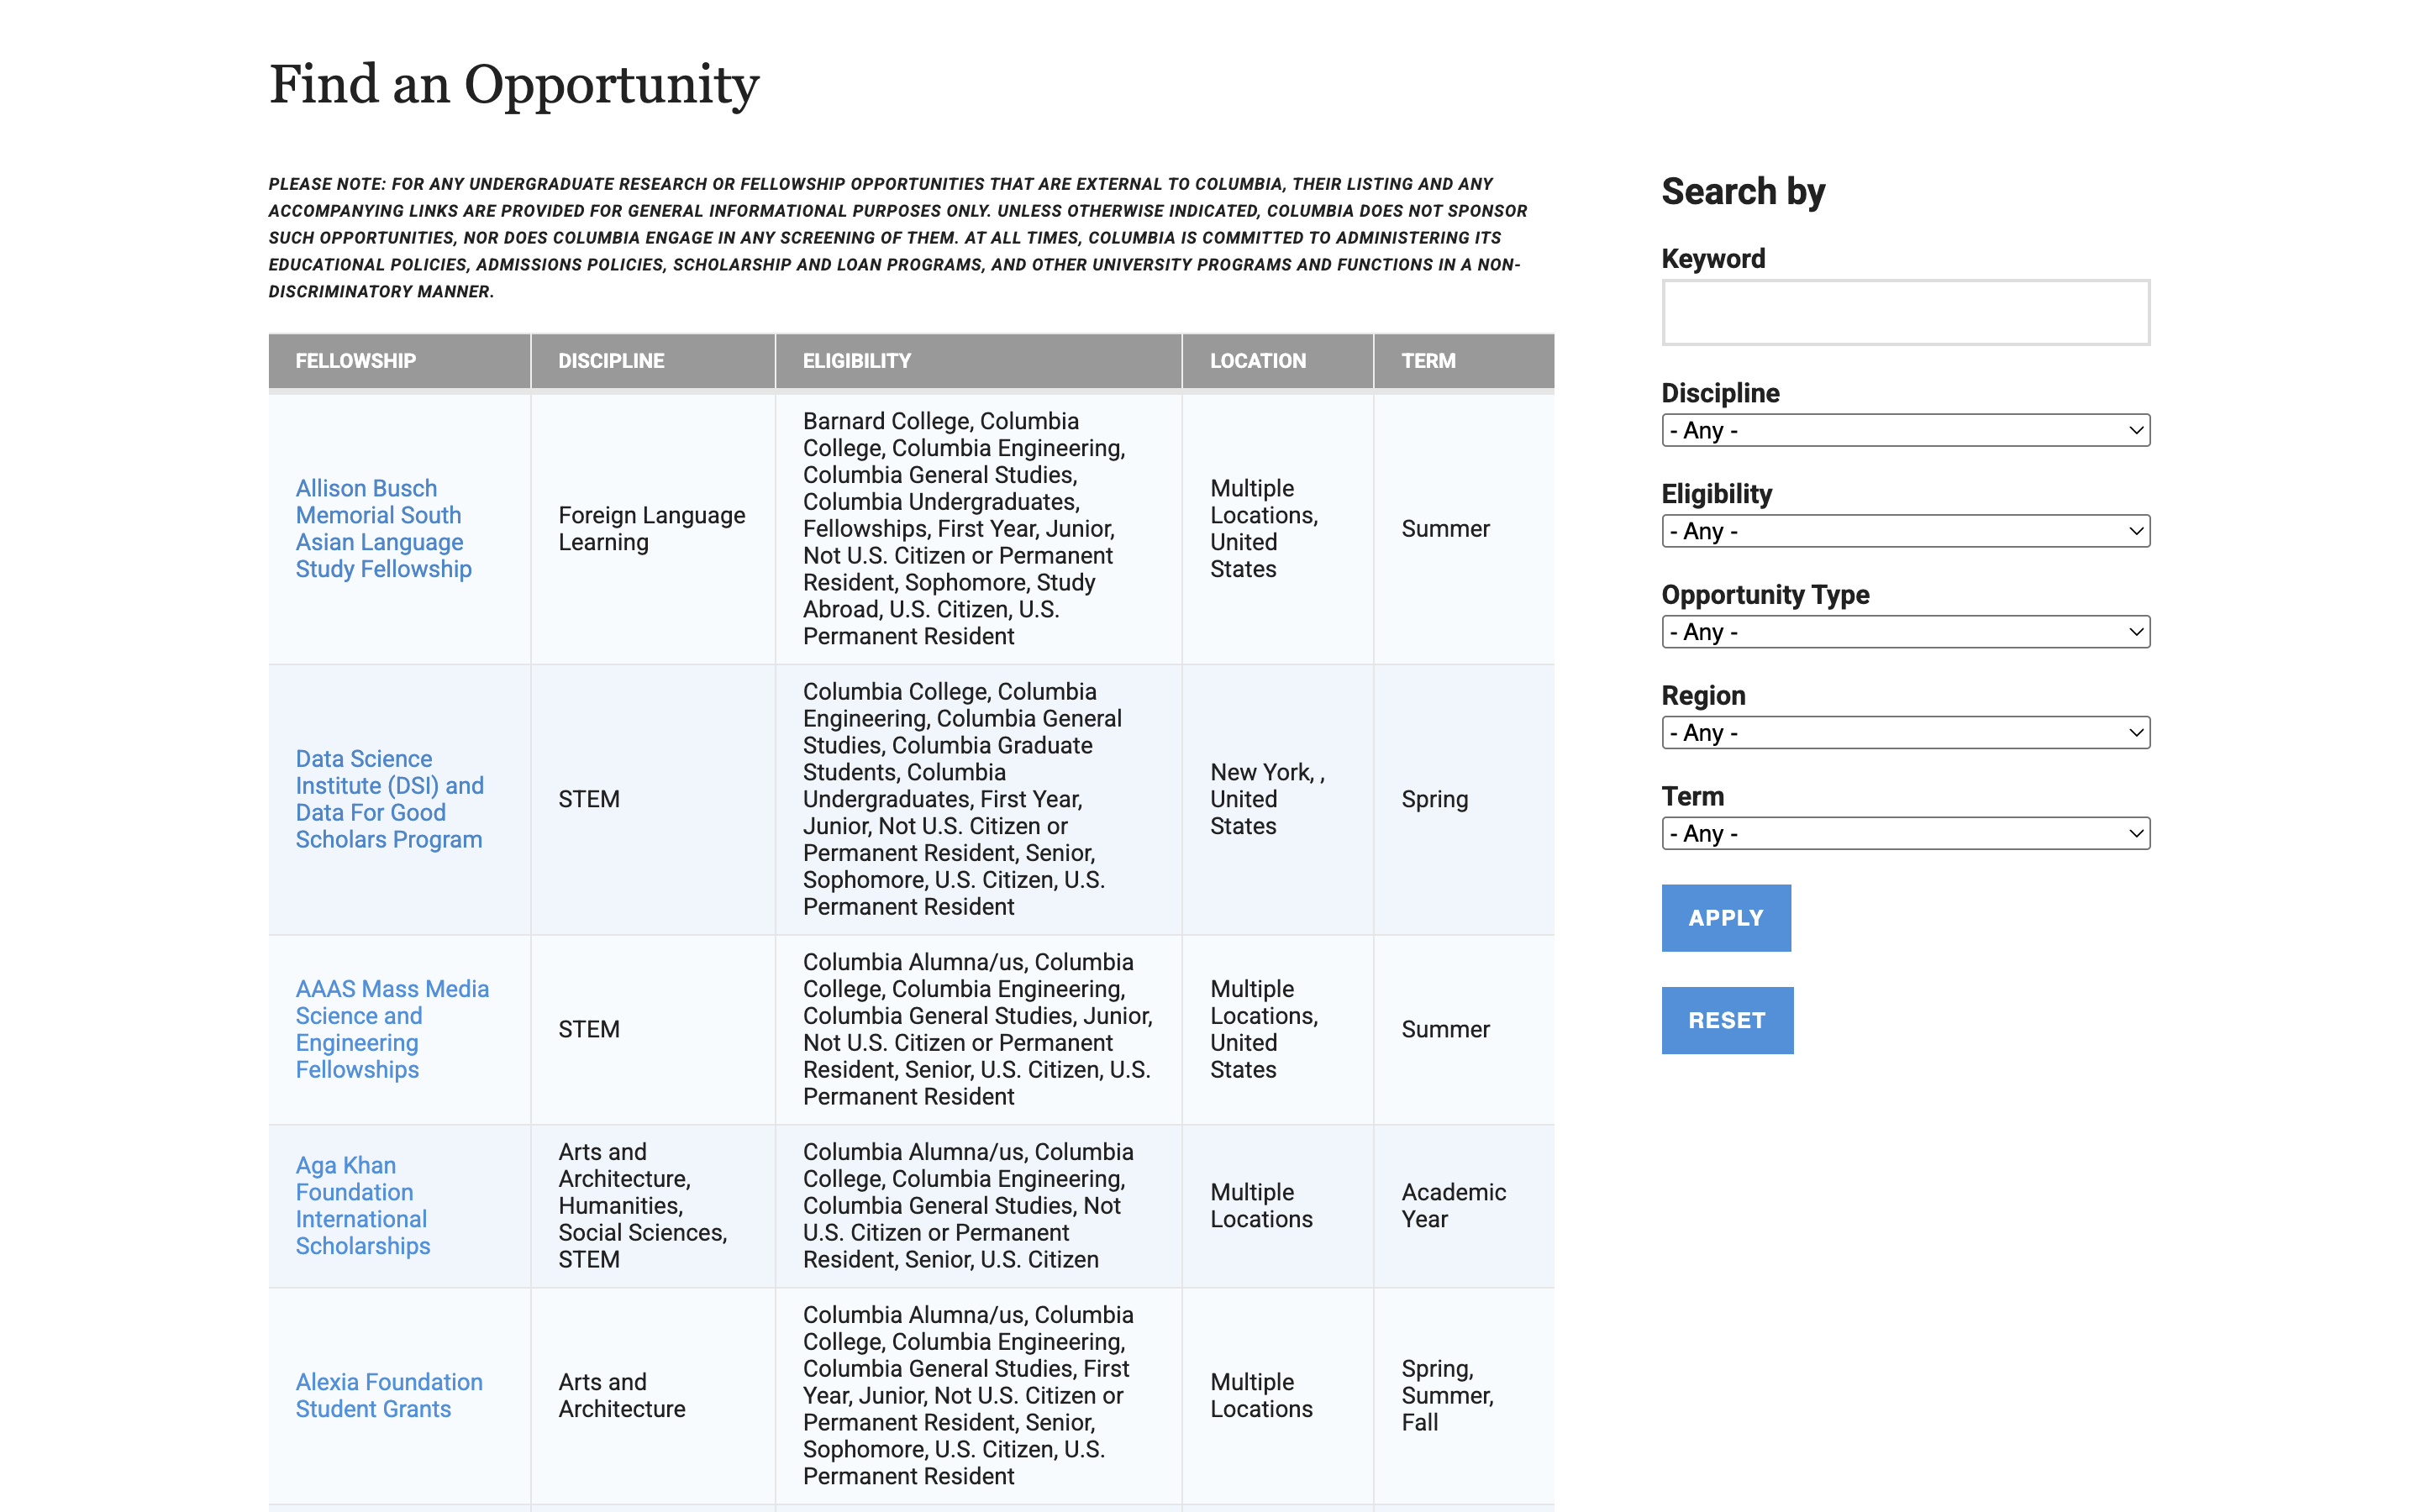Click the Find an Opportunity heading
This screenshot has height=1512, width=2420.
[x=514, y=84]
